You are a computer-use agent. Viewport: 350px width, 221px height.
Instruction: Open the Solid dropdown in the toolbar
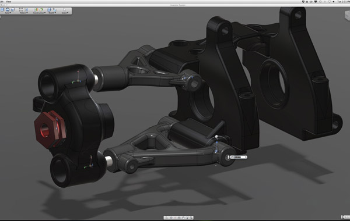[8, 13]
